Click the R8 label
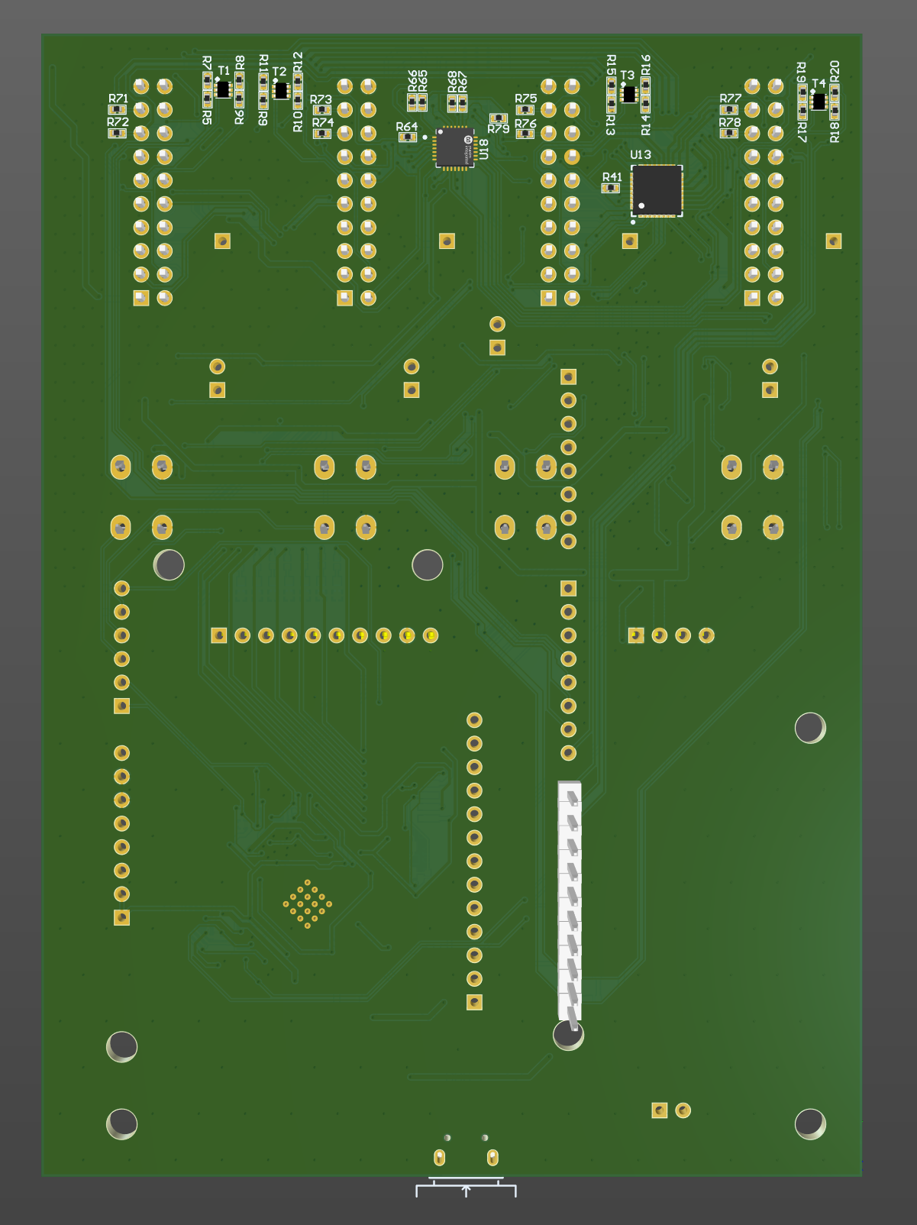The height and width of the screenshot is (1225, 917). tap(240, 62)
